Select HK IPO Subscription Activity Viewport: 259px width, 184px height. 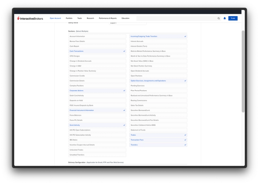[97, 135]
